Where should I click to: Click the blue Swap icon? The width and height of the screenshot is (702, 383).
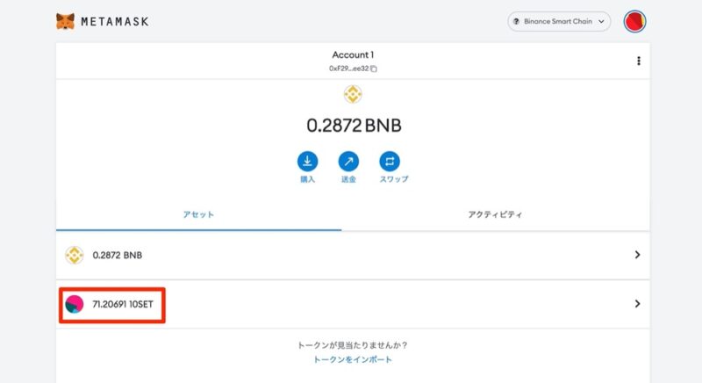click(x=390, y=162)
